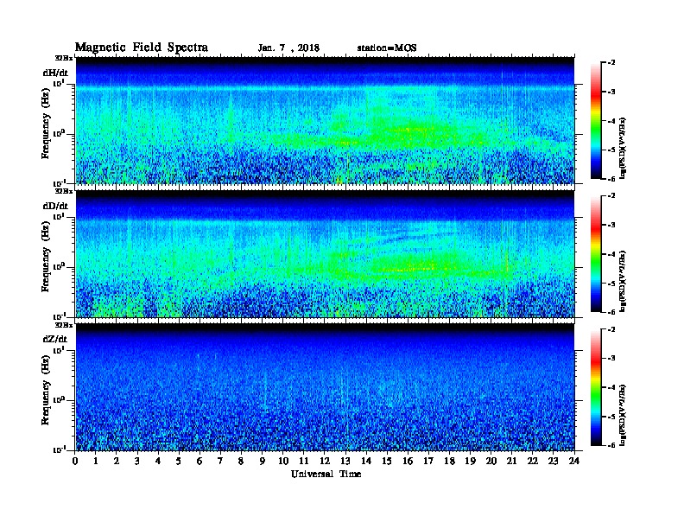The height and width of the screenshot is (529, 684).
Task: Click hour tick label 15 on time axis
Action: coord(388,462)
